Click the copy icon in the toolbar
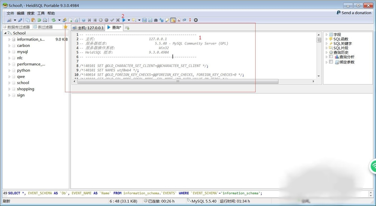Screen dimensions: 376x206 [28, 20]
